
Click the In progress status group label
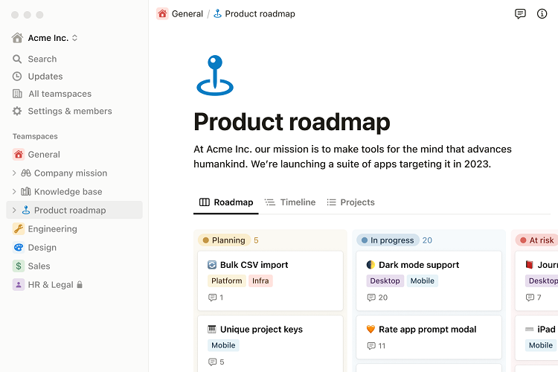388,240
